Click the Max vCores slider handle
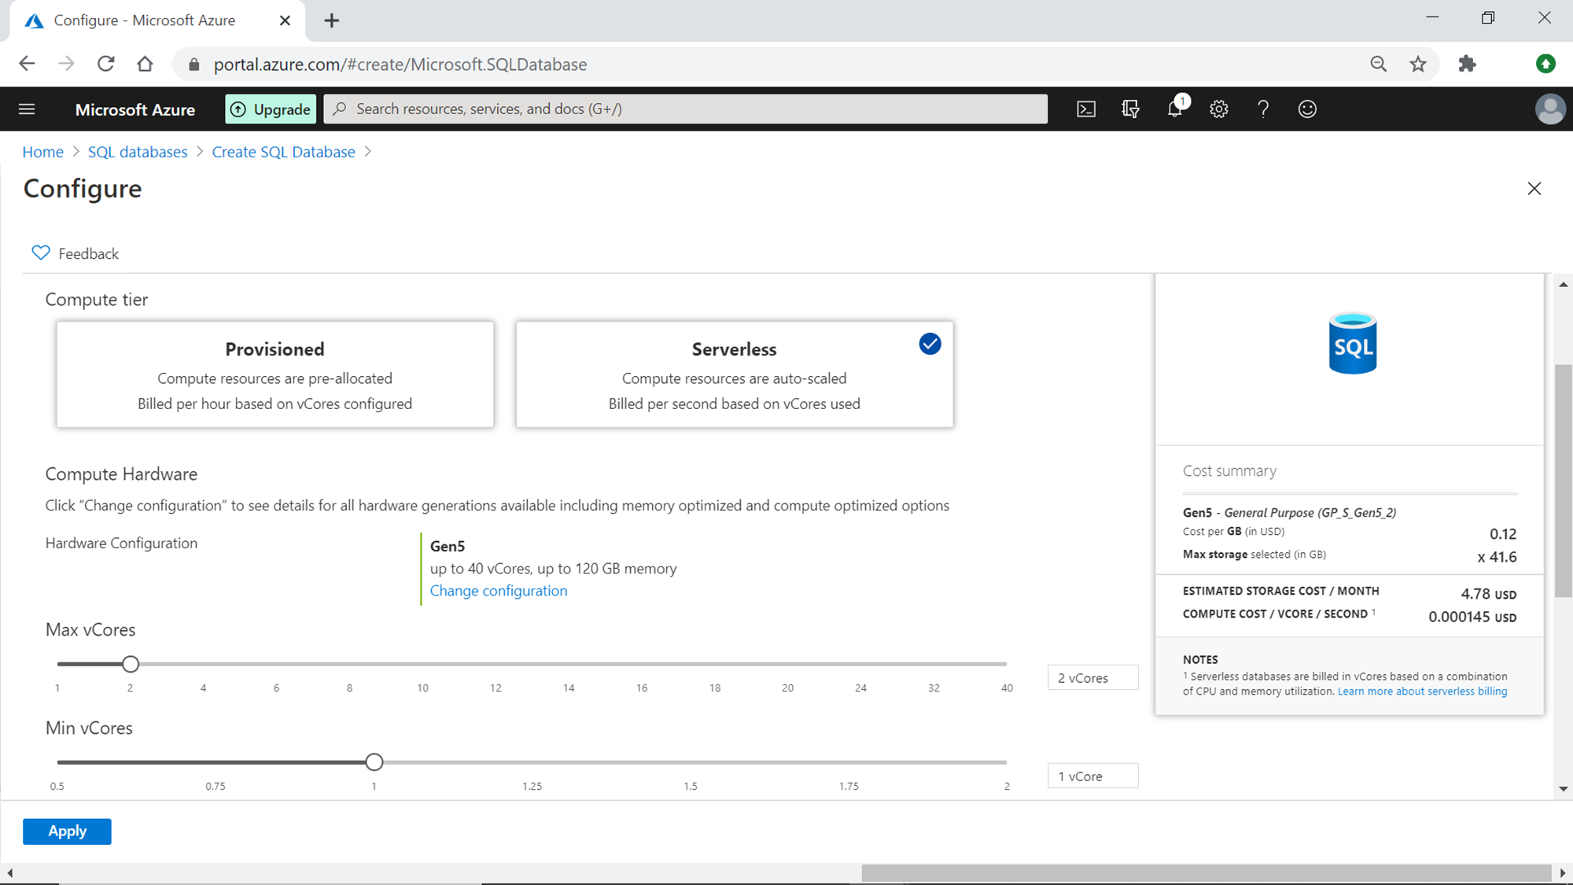Viewport: 1573px width, 885px height. (x=131, y=664)
